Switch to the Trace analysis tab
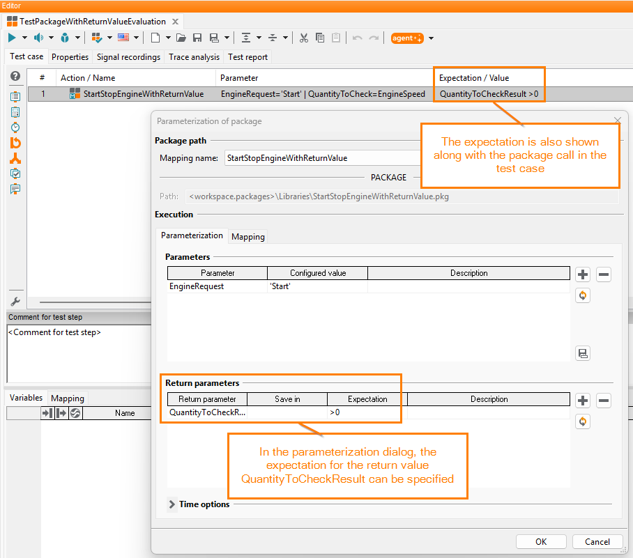Screen dimensions: 633x558 [x=195, y=57]
